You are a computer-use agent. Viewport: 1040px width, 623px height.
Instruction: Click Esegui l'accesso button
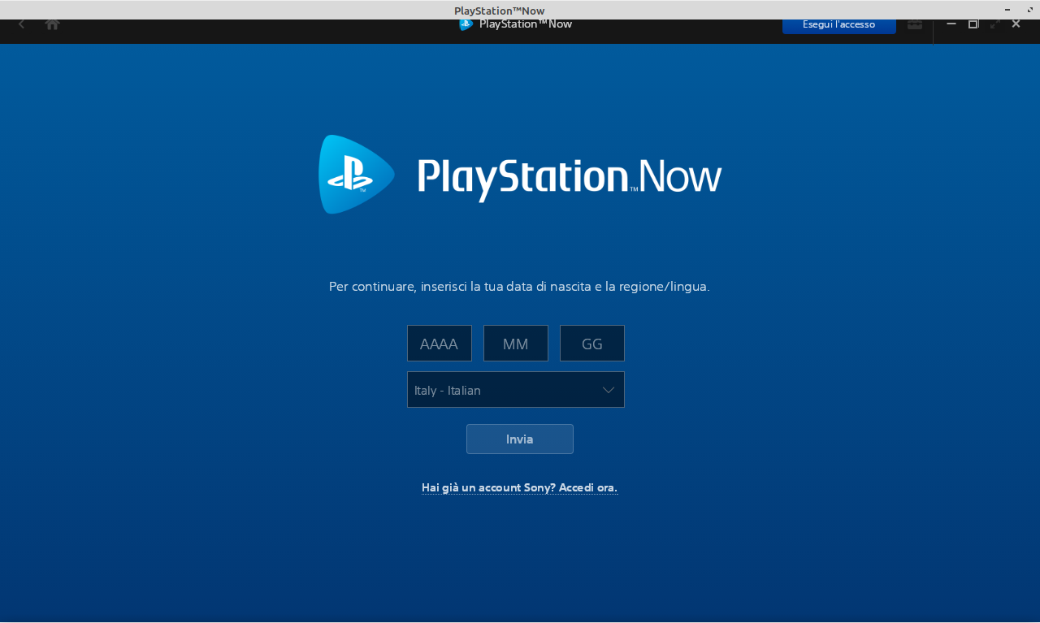pyautogui.click(x=839, y=25)
